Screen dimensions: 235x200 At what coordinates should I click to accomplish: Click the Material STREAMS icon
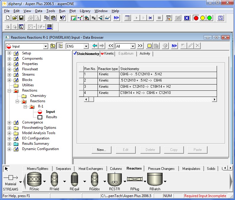tap(11, 180)
